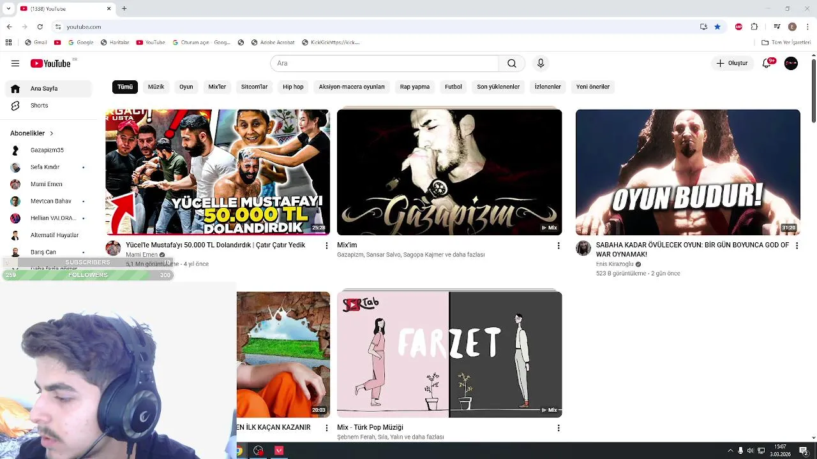Select the Müzik filter chip
This screenshot has width=817, height=459.
[156, 87]
